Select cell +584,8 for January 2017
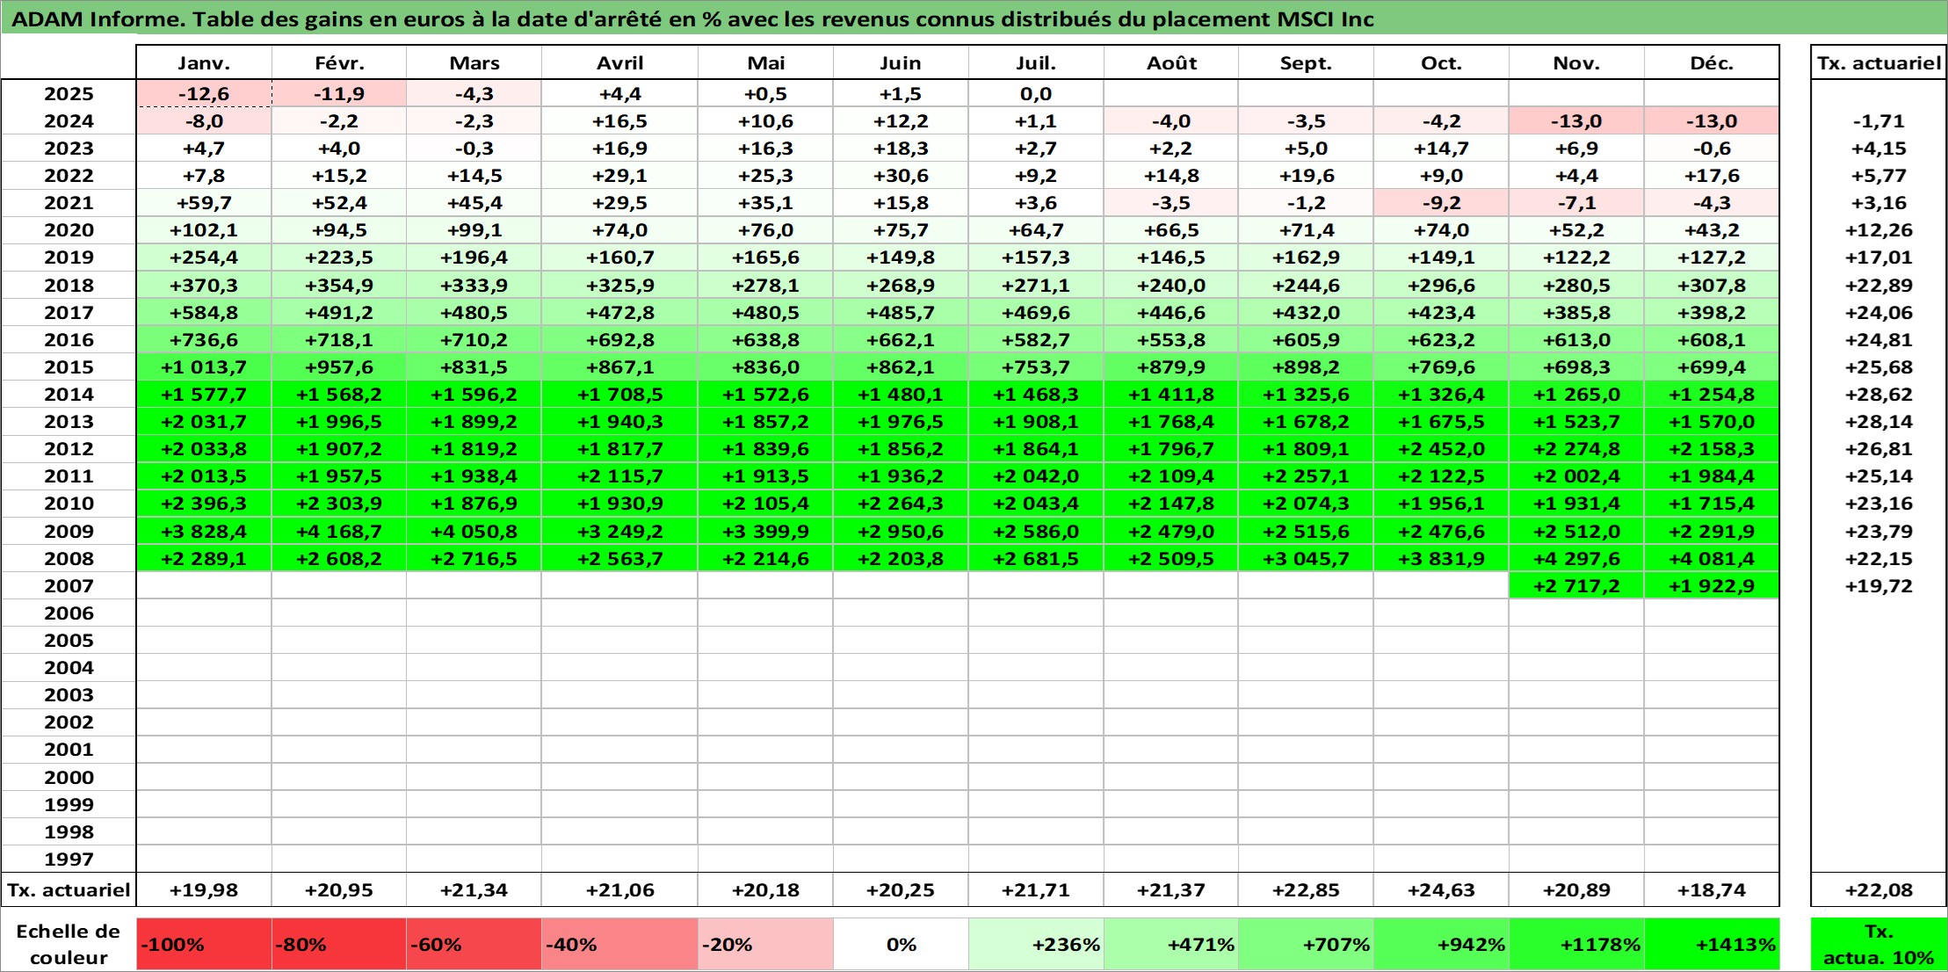This screenshot has height=972, width=1948. click(x=204, y=312)
